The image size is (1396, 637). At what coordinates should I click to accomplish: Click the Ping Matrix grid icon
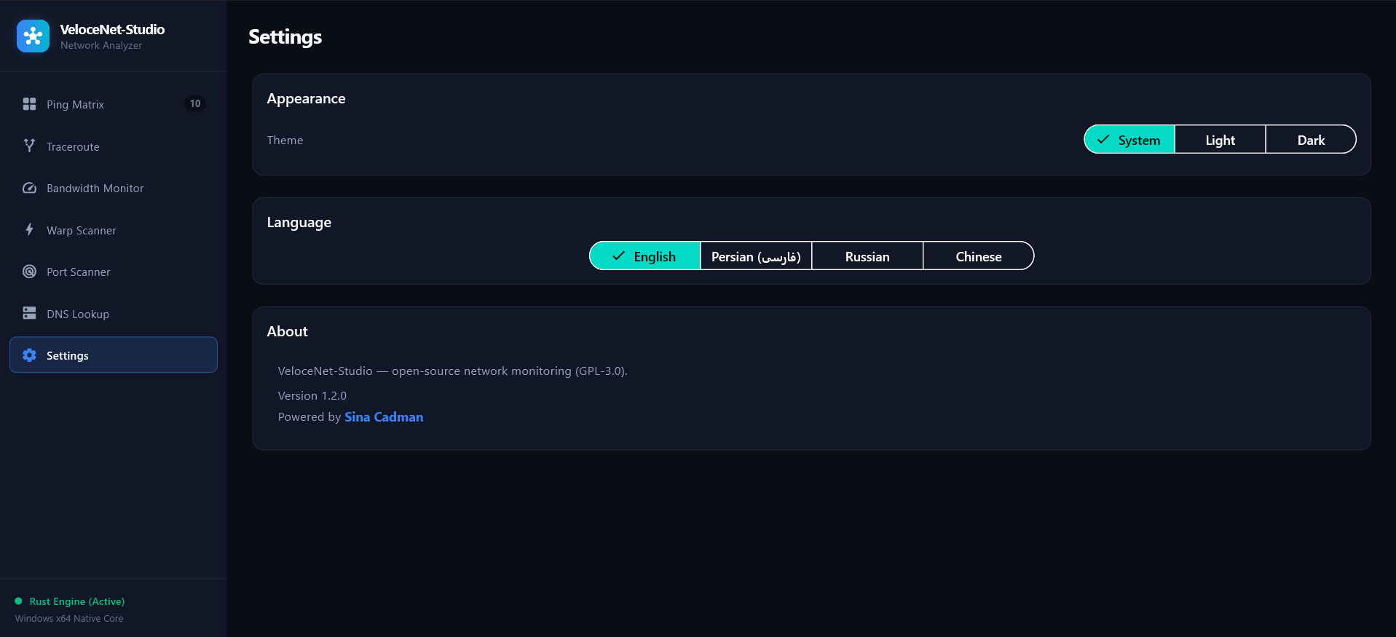[x=29, y=104]
